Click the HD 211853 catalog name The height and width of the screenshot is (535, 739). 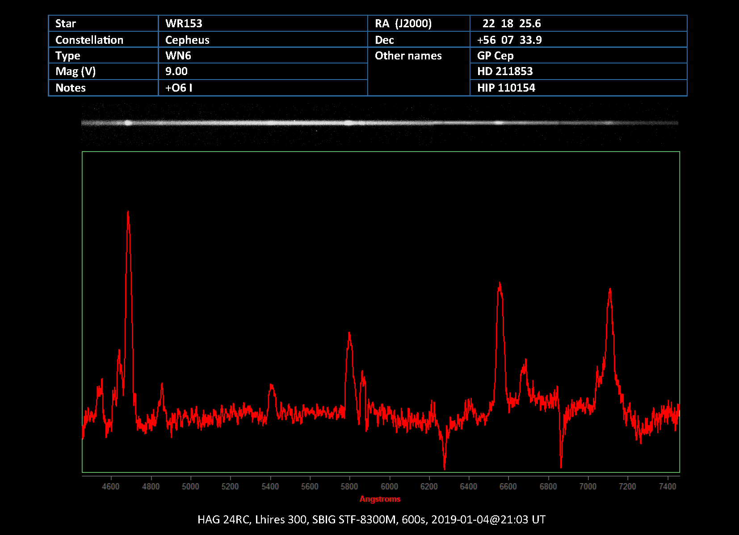[505, 72]
